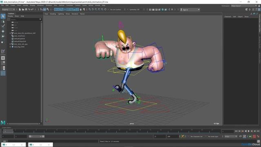Click the pause Viewport 2.0 icon
The width and height of the screenshot is (261, 147).
tap(172, 9)
